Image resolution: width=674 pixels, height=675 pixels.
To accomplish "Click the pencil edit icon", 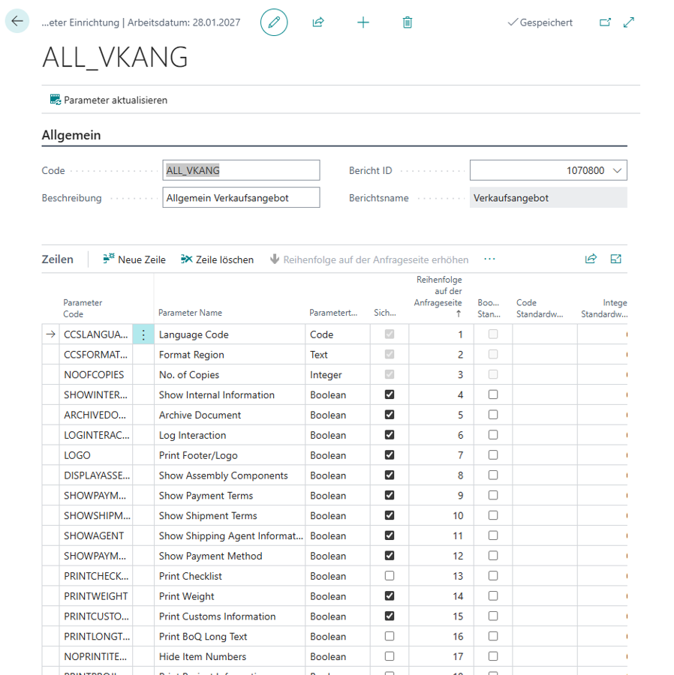I will point(274,22).
